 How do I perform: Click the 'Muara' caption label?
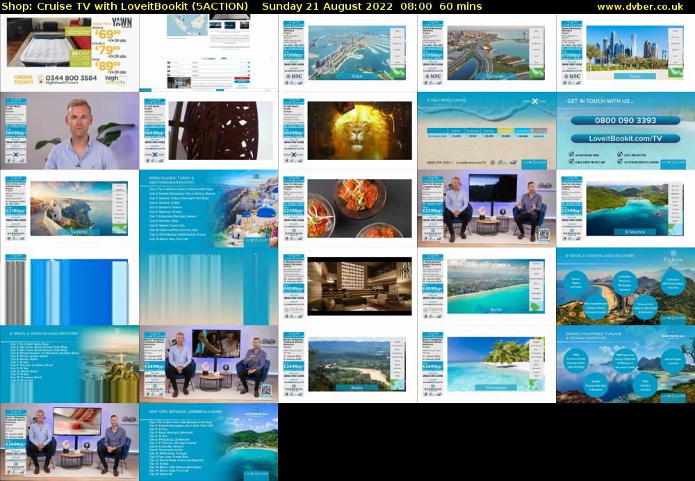coord(357,387)
